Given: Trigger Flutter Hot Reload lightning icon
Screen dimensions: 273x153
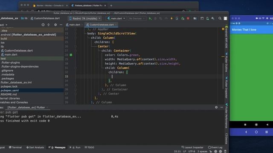Looking at the screenshot, I should coord(171,18).
